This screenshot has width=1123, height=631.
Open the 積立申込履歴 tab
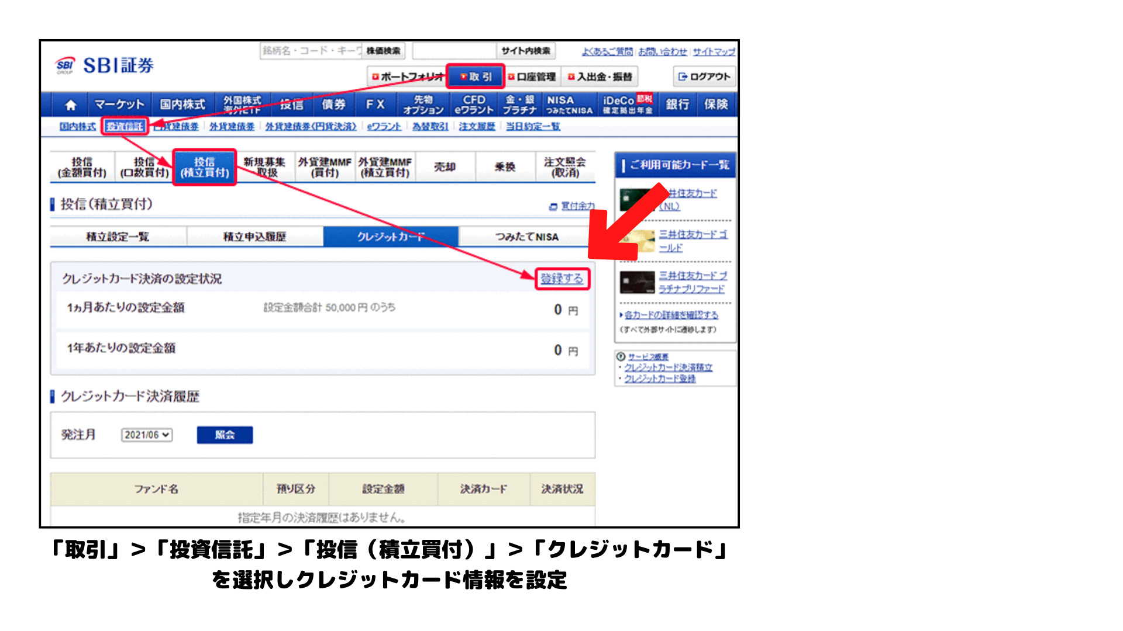click(x=254, y=237)
